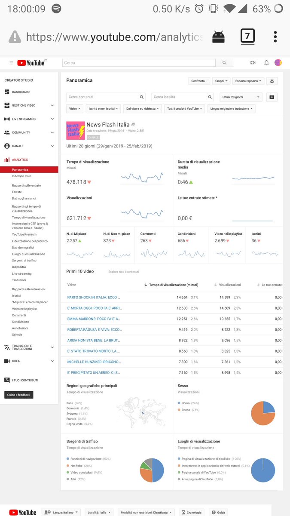Open the notifications bell

pos(266,63)
